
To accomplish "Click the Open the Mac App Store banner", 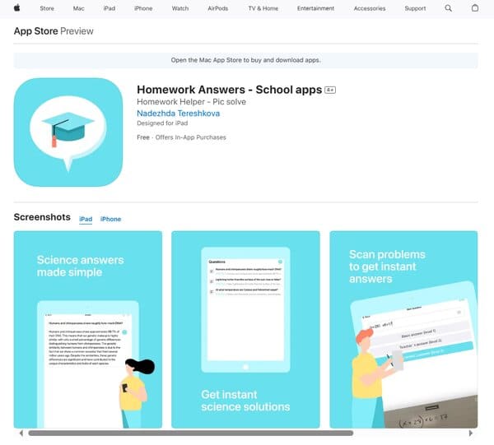I will tap(245, 60).
